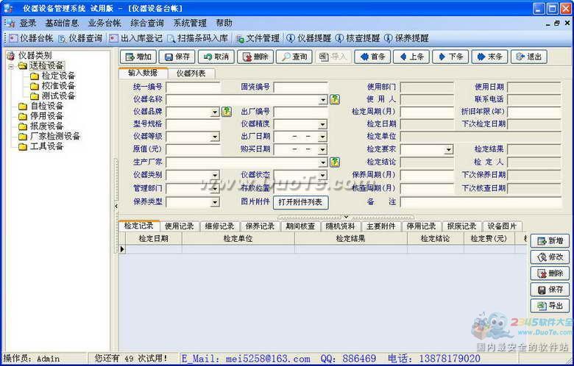Open 保养提醒 reminders
This screenshot has height=366, width=574.
(x=407, y=38)
